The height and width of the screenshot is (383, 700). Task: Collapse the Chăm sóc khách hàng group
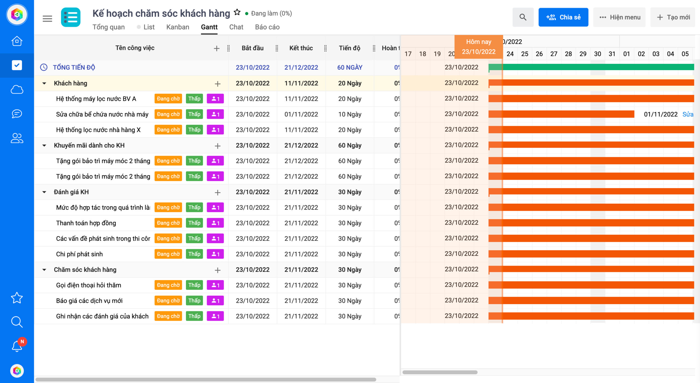44,270
